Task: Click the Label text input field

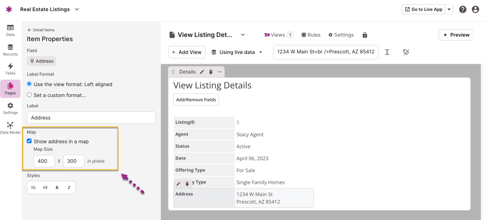Action: coord(91,118)
